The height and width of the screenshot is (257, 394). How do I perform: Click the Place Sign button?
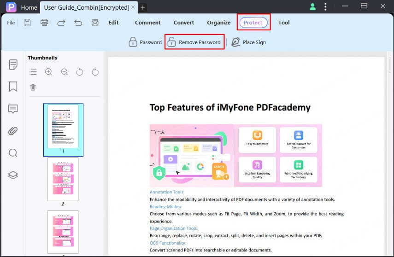click(248, 42)
